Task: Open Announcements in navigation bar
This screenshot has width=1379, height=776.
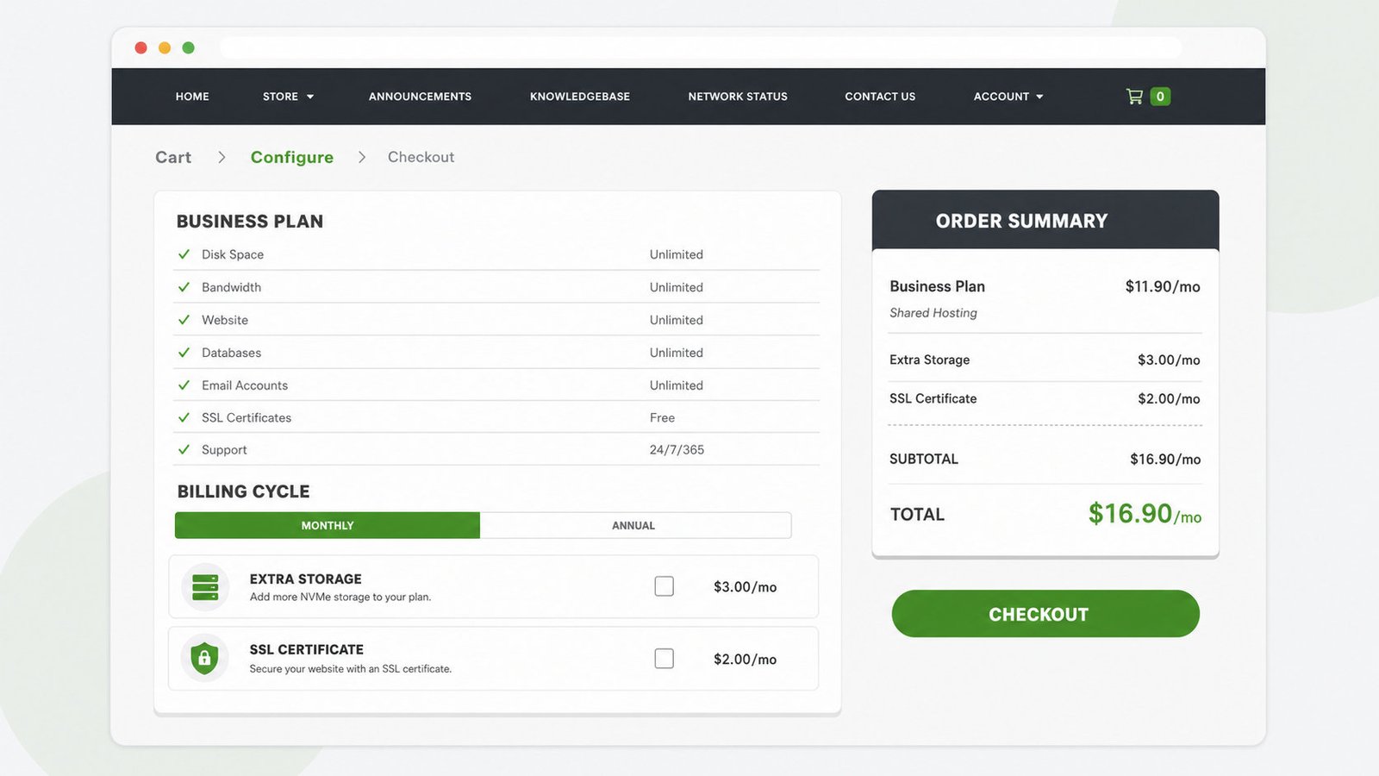Action: [420, 97]
